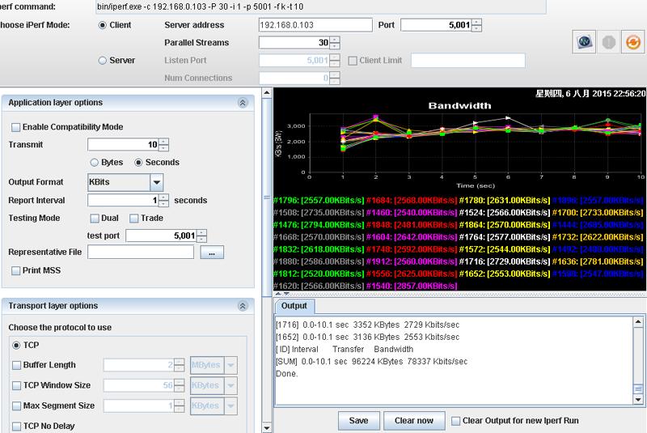
Task: Toggle Clear Output for new Iperf Run
Action: [456, 421]
